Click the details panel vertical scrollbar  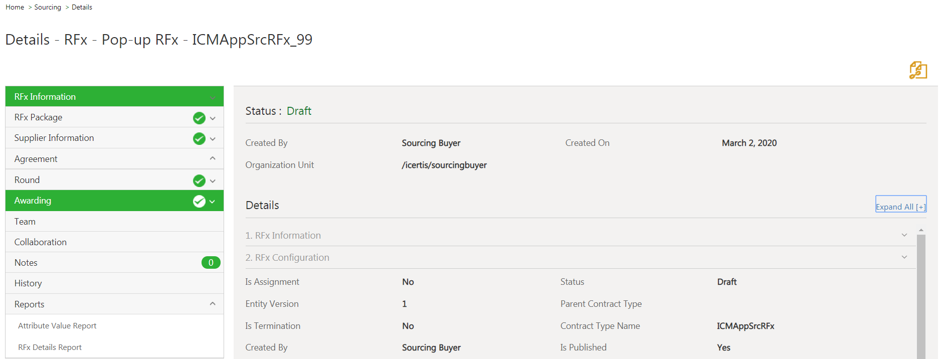point(921,296)
